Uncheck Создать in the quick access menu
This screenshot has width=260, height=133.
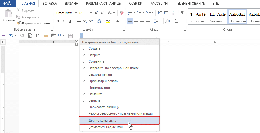(94, 48)
